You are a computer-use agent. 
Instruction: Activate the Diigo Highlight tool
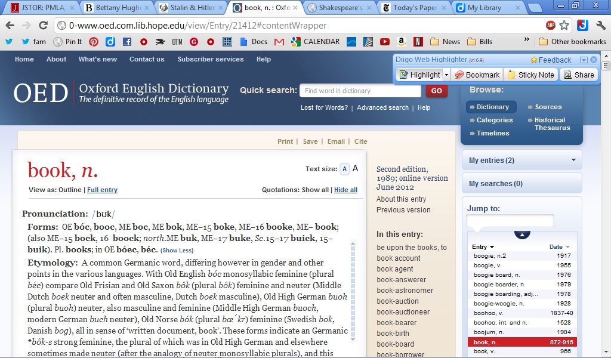click(x=419, y=75)
